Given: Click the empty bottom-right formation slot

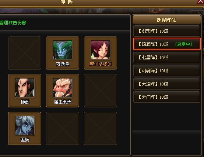Looking at the screenshot, I should pos(101,128).
